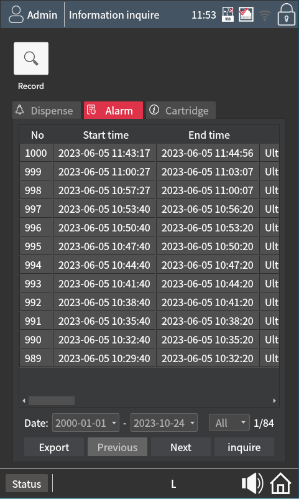Screen dimensions: 299x499
Task: Switch to the Cartridge tab
Action: (x=181, y=110)
